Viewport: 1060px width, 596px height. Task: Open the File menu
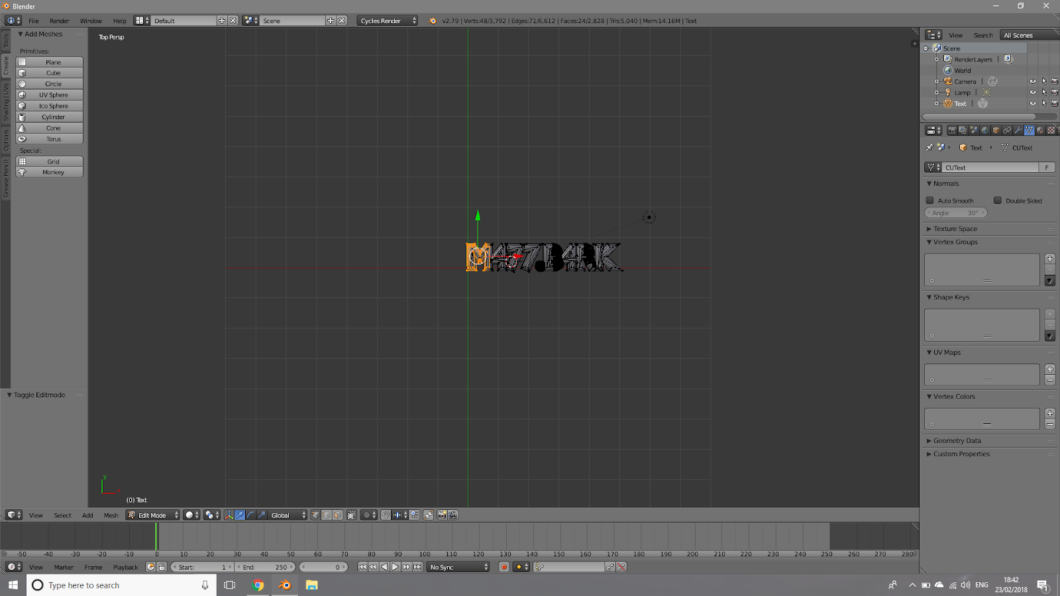[x=34, y=21]
